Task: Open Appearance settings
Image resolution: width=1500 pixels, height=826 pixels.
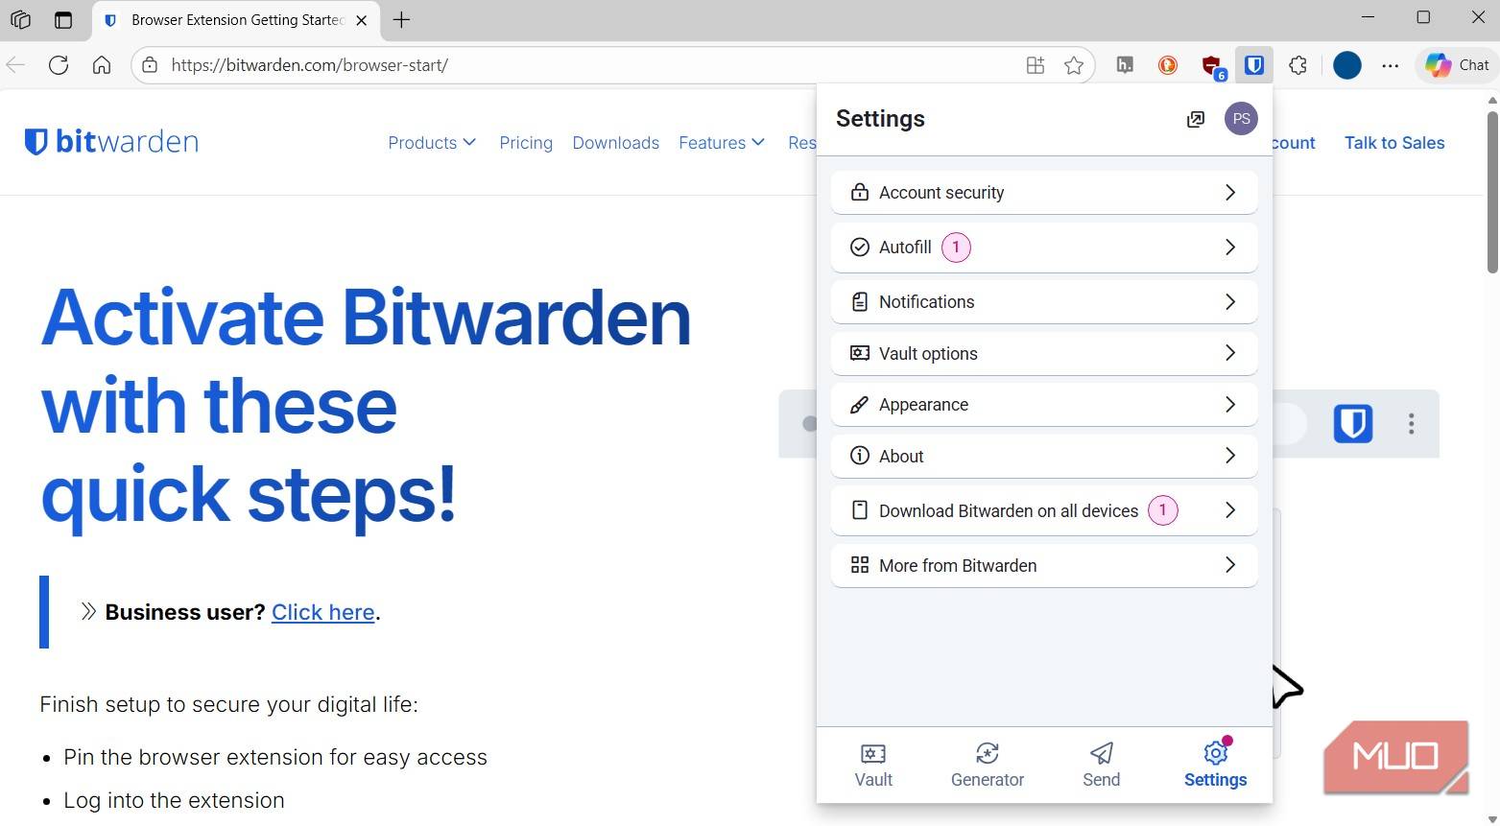Action: pos(1044,405)
